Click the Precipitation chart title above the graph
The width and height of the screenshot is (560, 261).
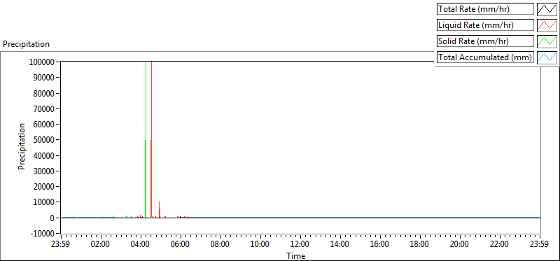coord(26,44)
